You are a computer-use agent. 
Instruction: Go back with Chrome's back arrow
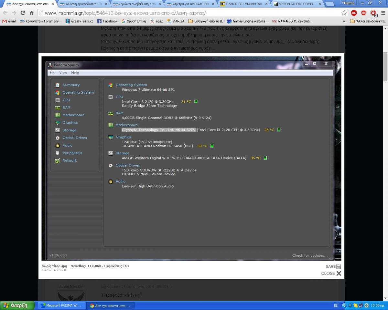coord(5,13)
